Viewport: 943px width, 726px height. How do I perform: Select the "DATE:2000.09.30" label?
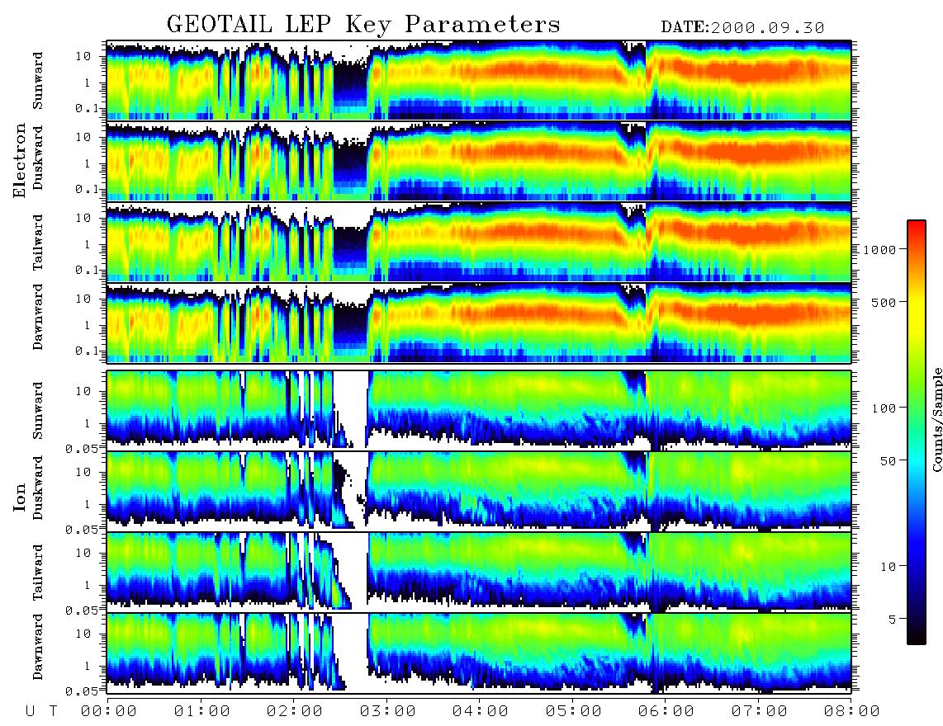742,28
